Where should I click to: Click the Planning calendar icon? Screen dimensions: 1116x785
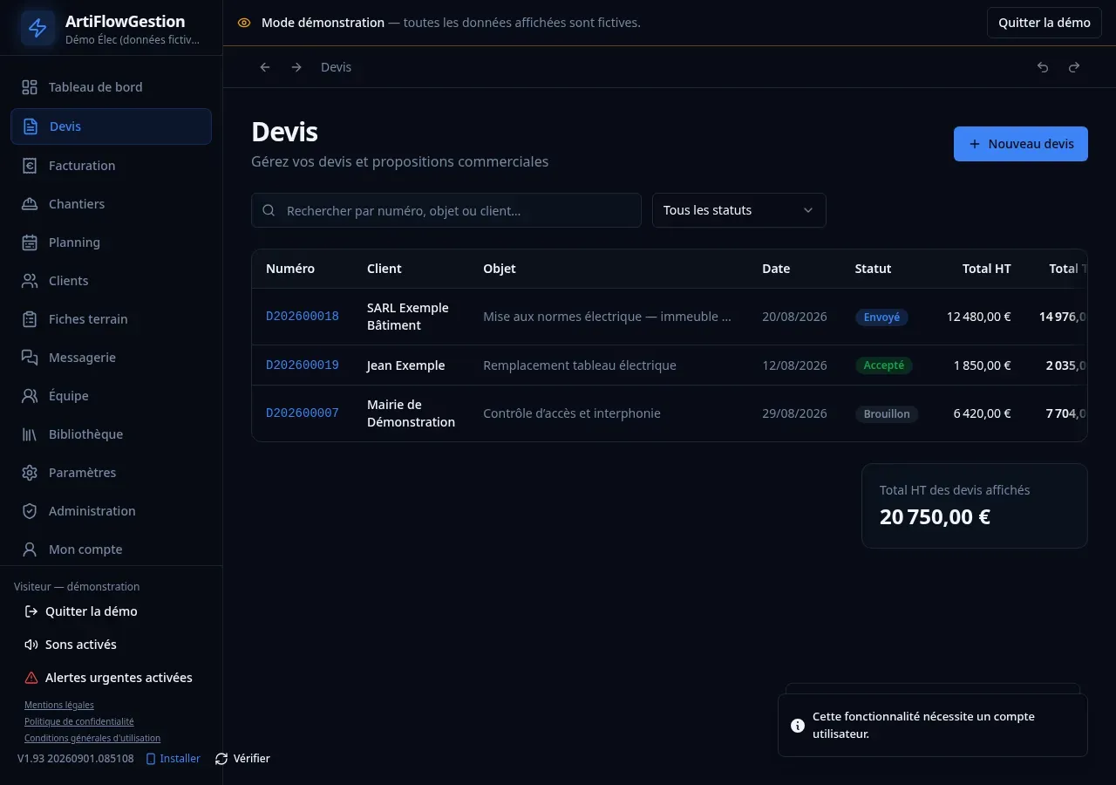coord(30,242)
